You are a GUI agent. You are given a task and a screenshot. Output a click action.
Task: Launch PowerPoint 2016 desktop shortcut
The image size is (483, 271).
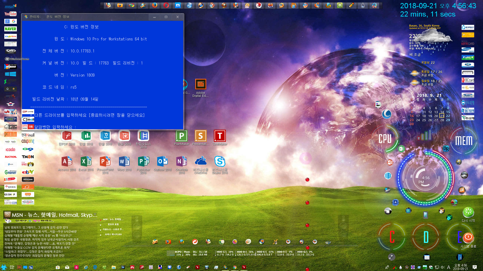point(105,165)
